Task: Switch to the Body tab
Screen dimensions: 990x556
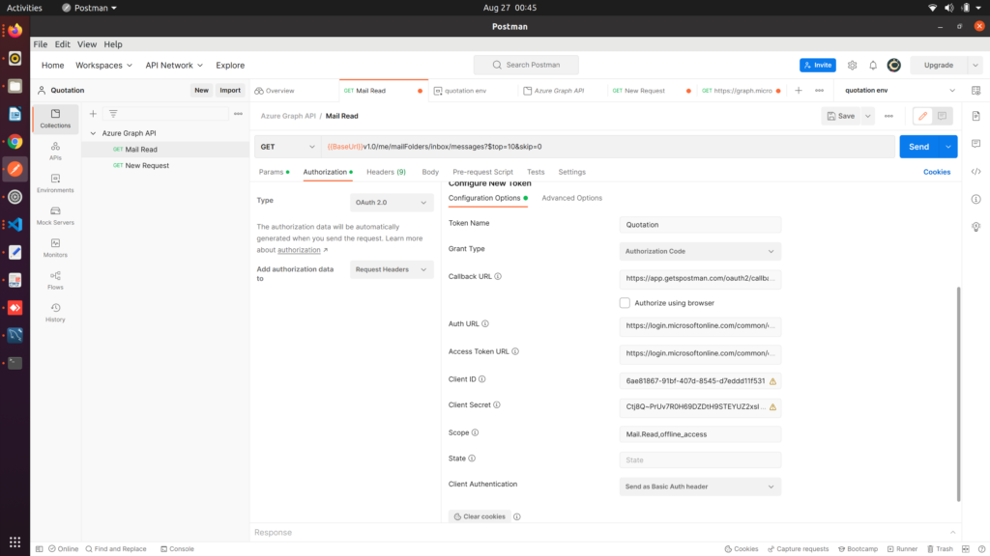Action: [x=430, y=172]
